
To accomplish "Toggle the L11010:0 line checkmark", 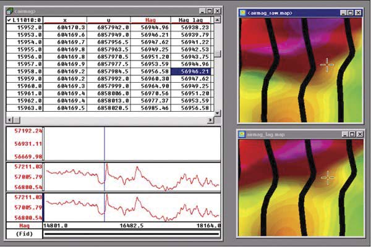I will tap(9, 20).
